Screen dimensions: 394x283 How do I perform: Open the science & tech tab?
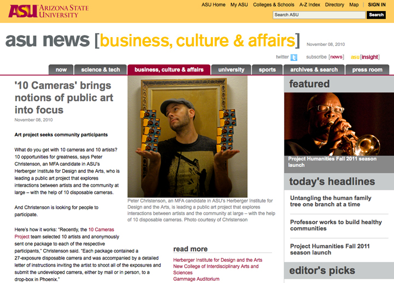[101, 70]
